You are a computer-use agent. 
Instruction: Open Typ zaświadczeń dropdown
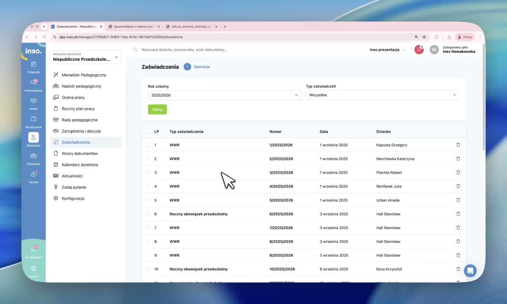(x=382, y=95)
